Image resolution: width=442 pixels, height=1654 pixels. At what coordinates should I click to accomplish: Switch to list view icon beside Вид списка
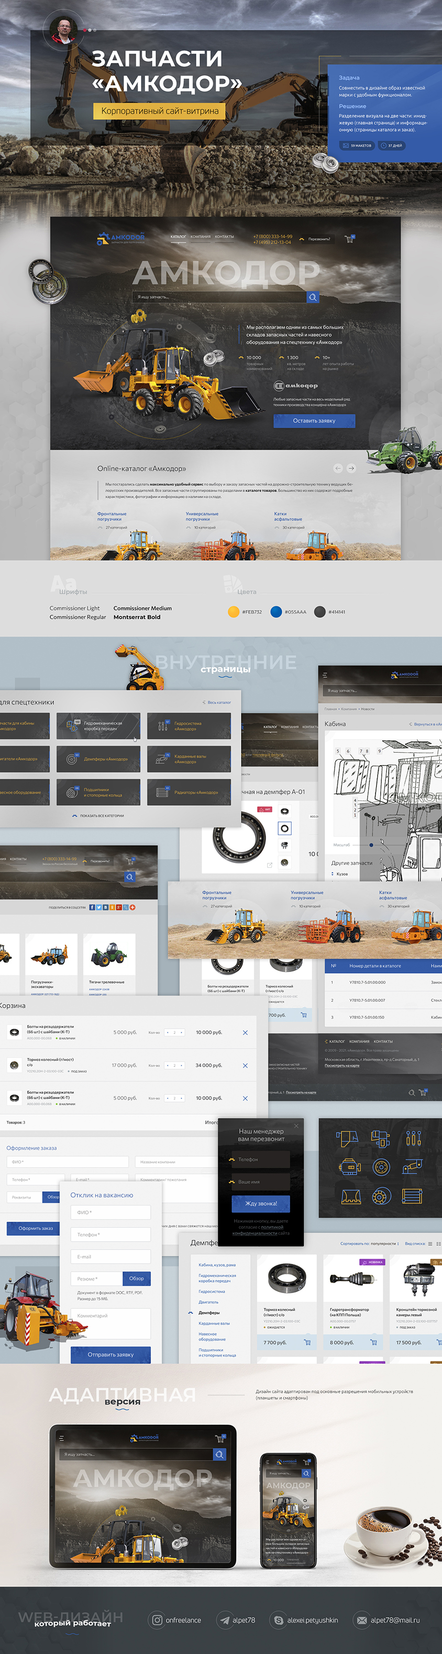click(430, 1244)
